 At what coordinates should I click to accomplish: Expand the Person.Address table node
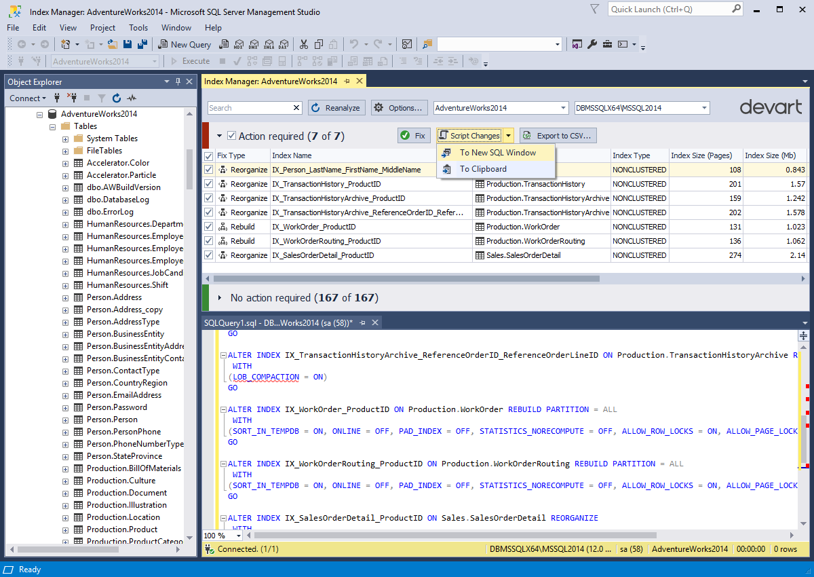pyautogui.click(x=66, y=297)
